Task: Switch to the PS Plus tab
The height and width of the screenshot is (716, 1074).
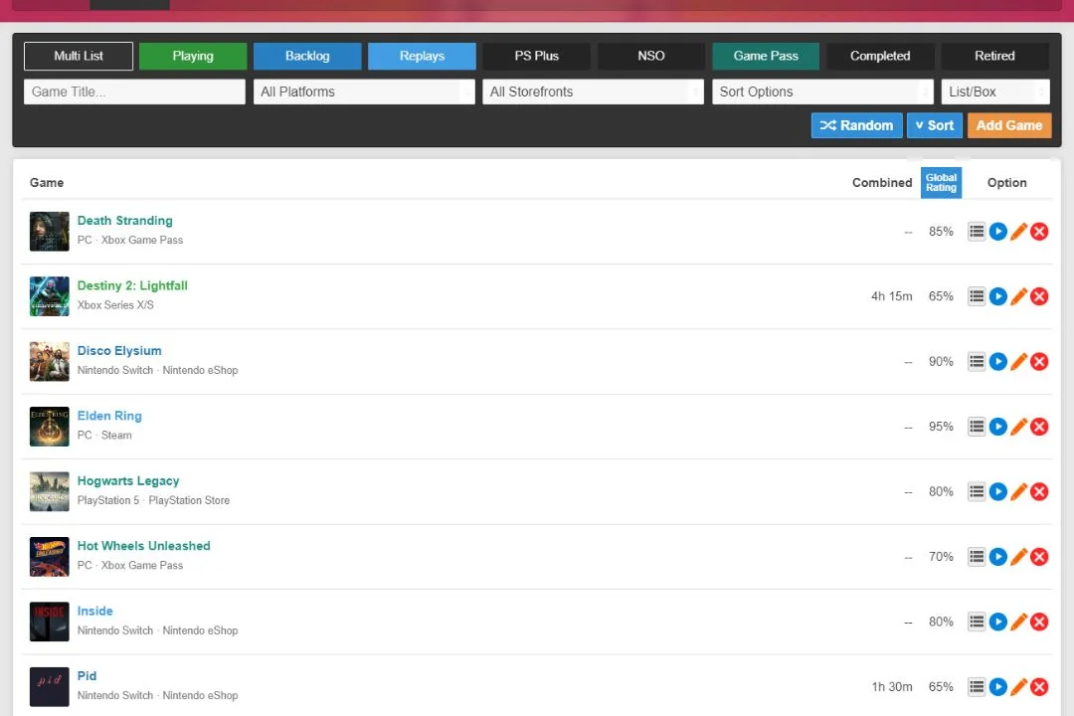Action: coord(536,56)
